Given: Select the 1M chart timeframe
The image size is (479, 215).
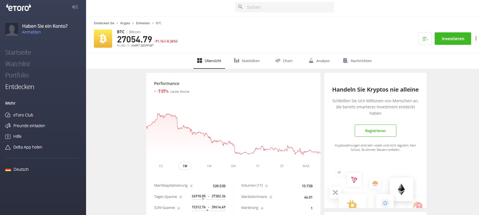Looking at the screenshot, I should click(x=209, y=166).
